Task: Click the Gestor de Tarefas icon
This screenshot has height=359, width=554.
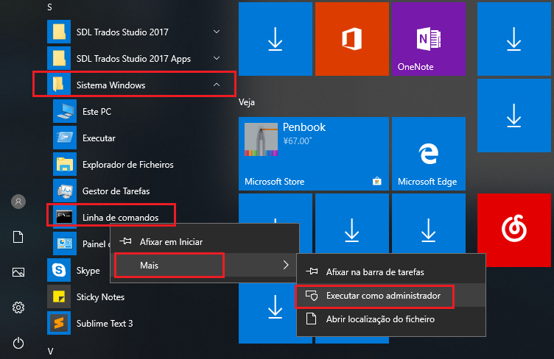Action: click(x=65, y=191)
